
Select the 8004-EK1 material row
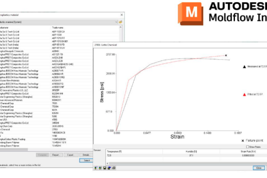tap(46, 100)
